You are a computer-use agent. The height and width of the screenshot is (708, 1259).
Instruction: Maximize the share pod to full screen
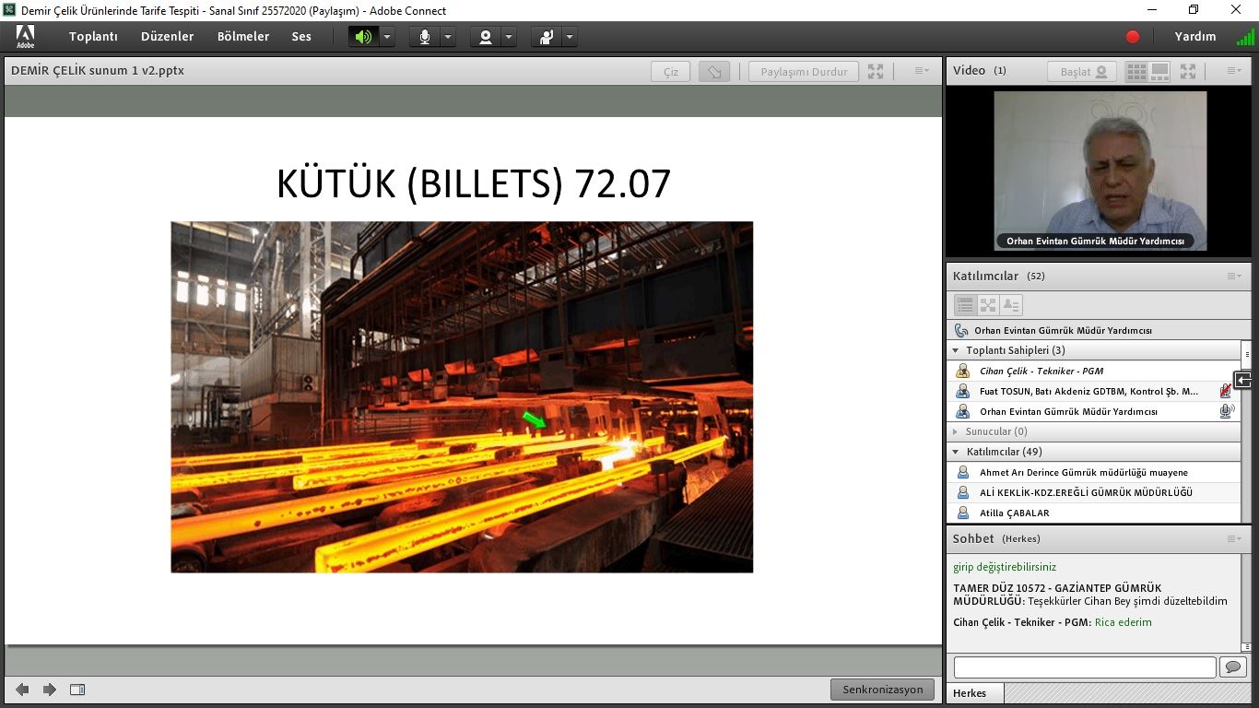coord(876,72)
